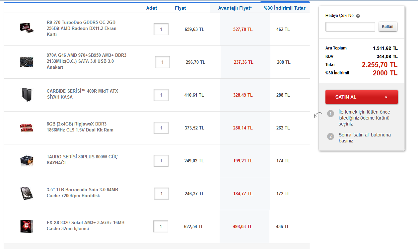Click the Fiyat column header
The height and width of the screenshot is (249, 418).
tap(180, 8)
